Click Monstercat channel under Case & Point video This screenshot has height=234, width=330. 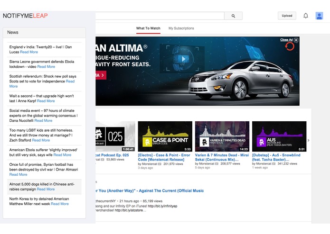pyautogui.click(x=150, y=164)
